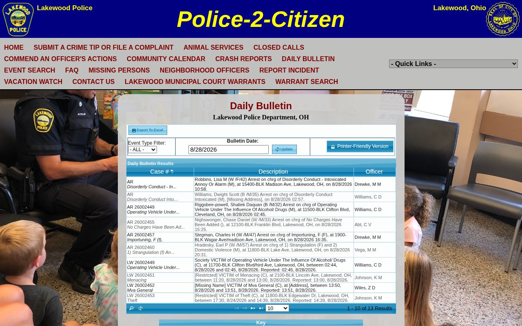Open Vacation Watch page
The image size is (522, 326).
(33, 81)
